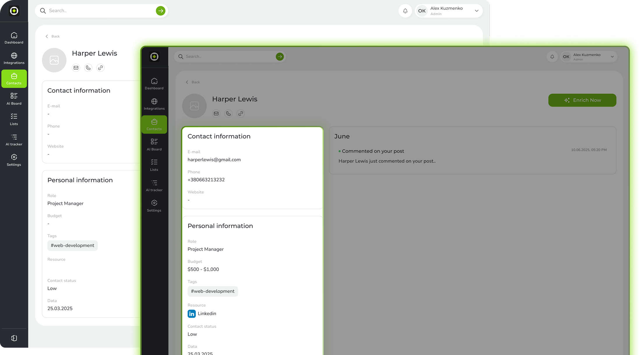Click the link icon under Harper Lewis in foreground window
The height and width of the screenshot is (355, 641).
tap(241, 113)
